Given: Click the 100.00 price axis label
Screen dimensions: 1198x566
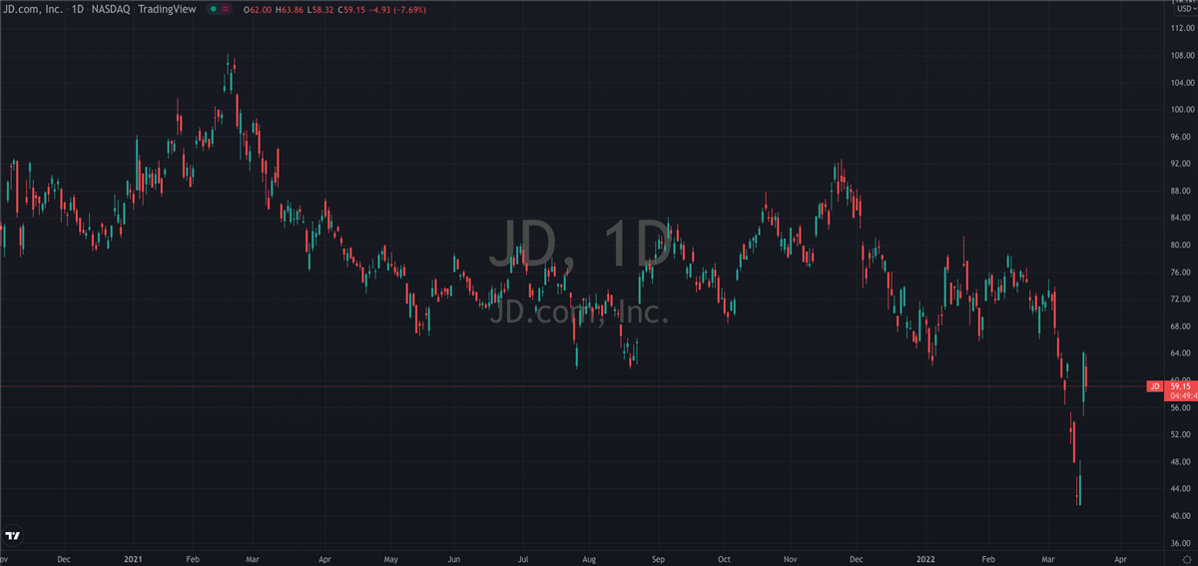Looking at the screenshot, I should coord(1182,110).
